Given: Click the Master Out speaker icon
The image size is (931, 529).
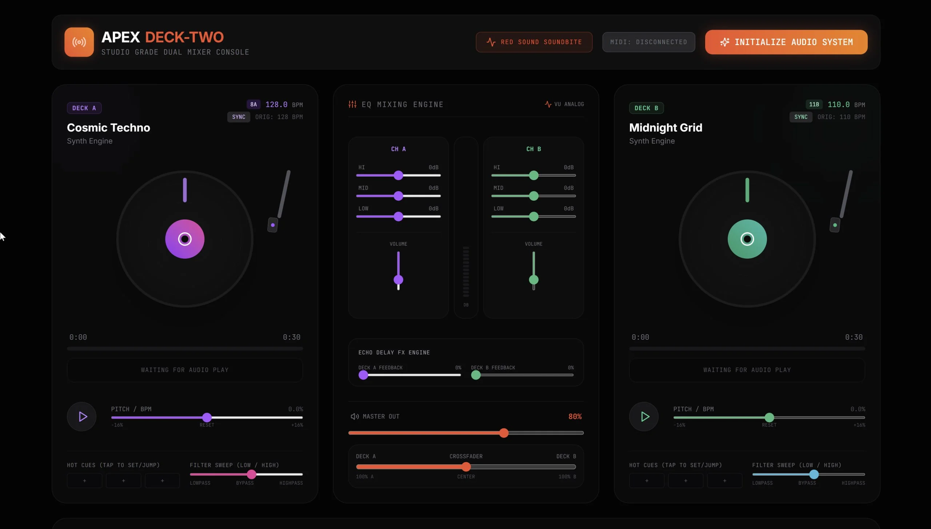Looking at the screenshot, I should point(355,416).
